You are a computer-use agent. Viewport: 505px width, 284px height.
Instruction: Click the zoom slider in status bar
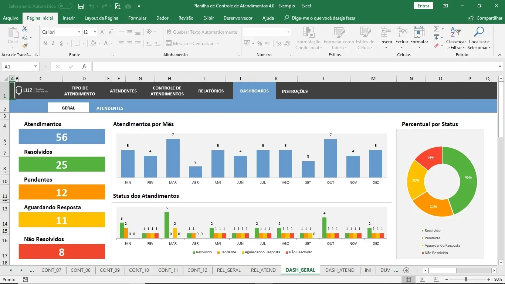tap(466, 280)
